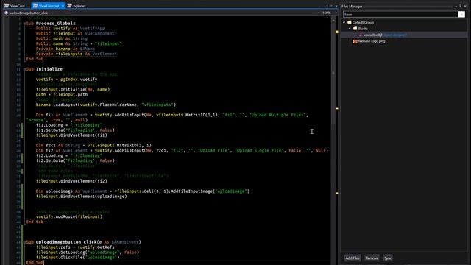
Task: Click the Add Files button
Action: click(x=353, y=258)
